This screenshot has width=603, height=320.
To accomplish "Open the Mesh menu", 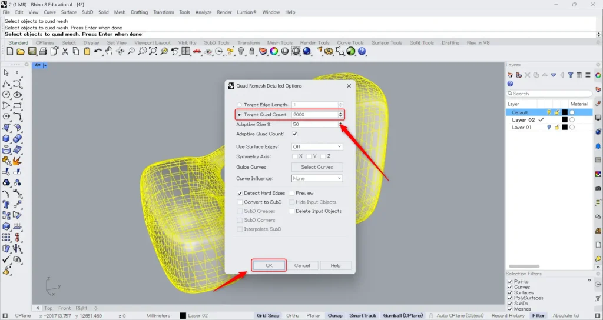I will tap(120, 12).
